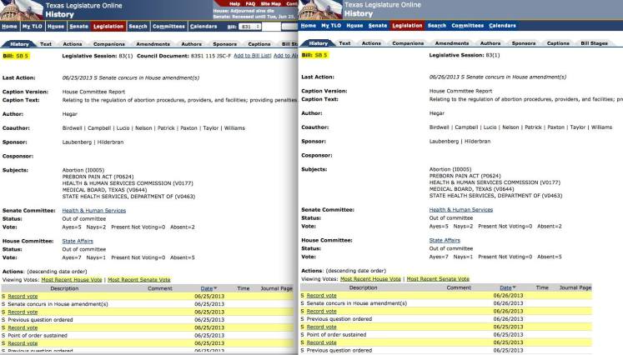Image resolution: width=623 pixels, height=355 pixels.
Task: View Most Recent House Vote, left window
Action: click(x=72, y=279)
